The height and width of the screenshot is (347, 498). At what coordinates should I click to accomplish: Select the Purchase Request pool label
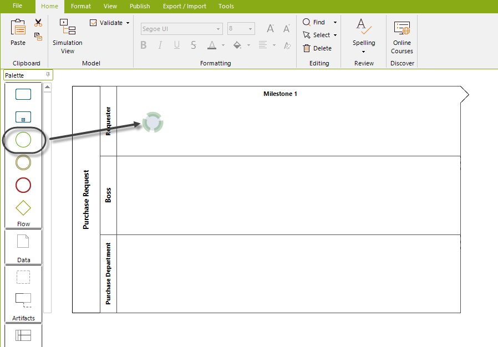point(86,200)
